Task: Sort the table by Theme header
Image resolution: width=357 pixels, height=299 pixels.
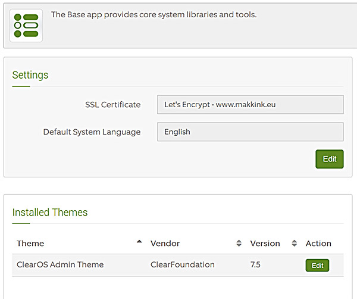Action: [x=30, y=244]
